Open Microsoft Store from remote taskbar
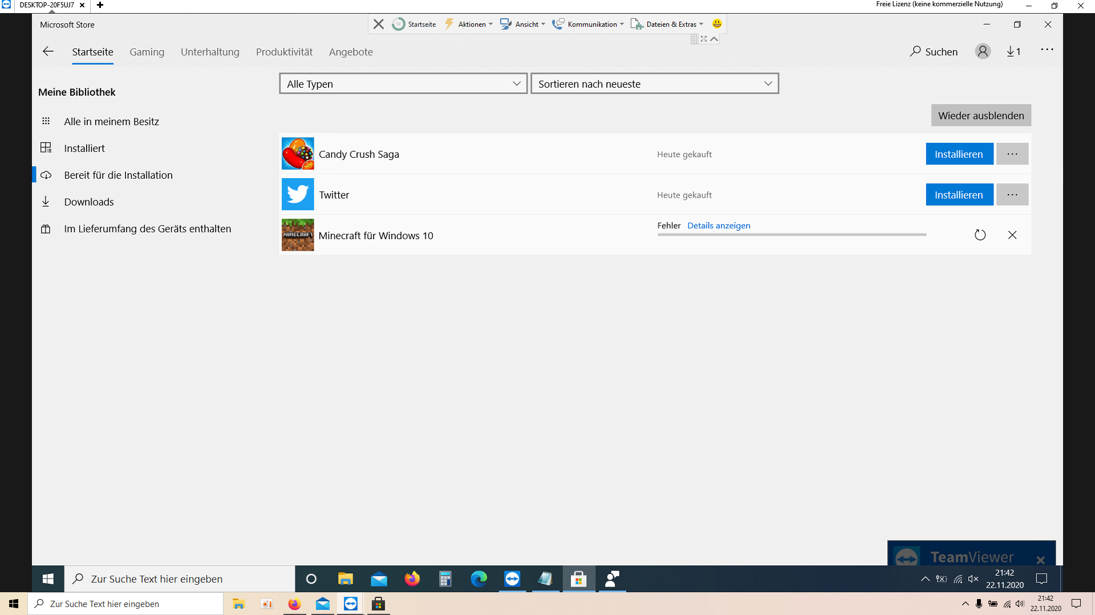 [578, 579]
